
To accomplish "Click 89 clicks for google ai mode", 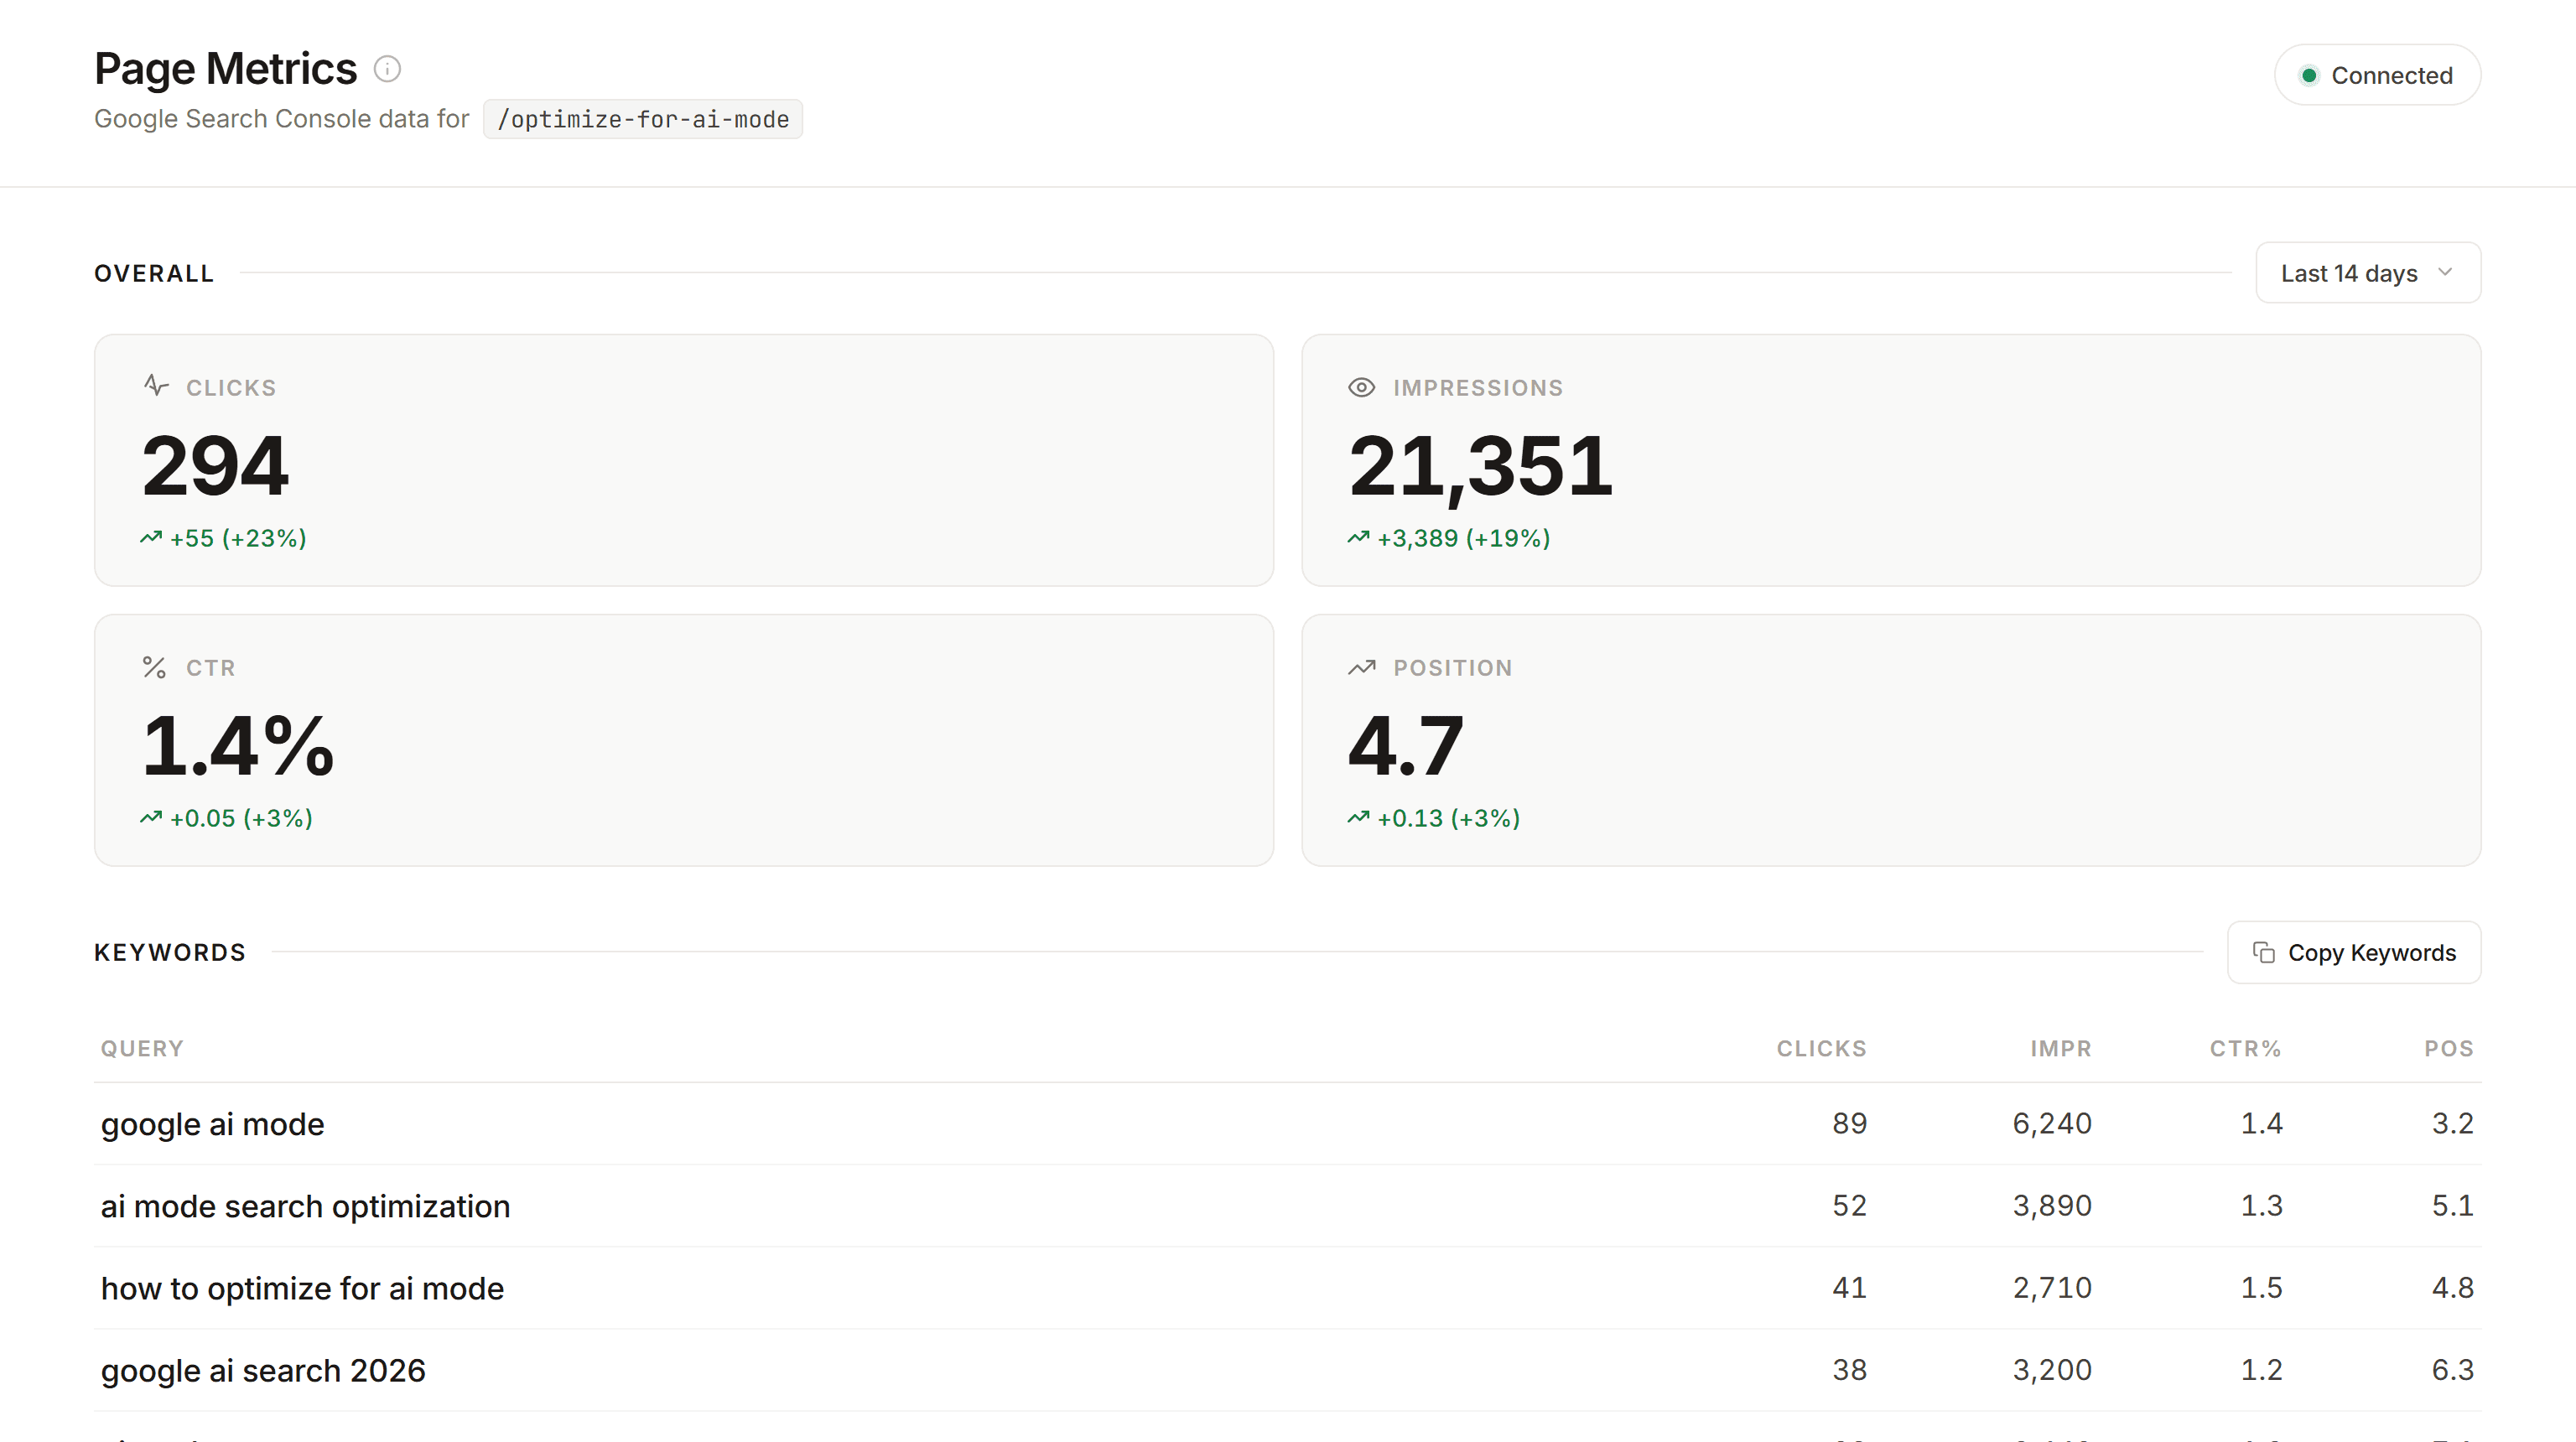I will [x=1849, y=1123].
